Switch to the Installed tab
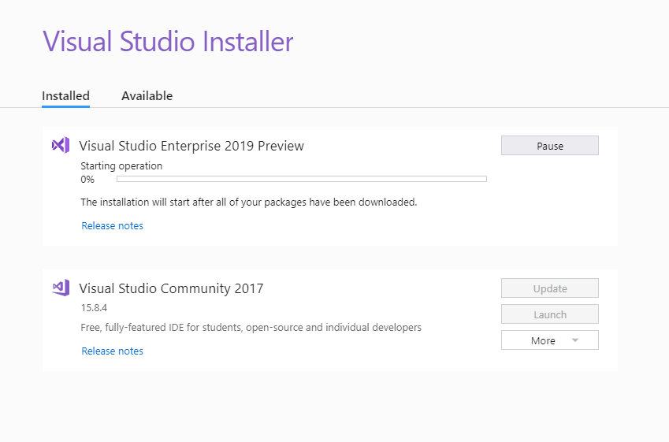Viewport: 669px width, 442px height. coord(65,96)
